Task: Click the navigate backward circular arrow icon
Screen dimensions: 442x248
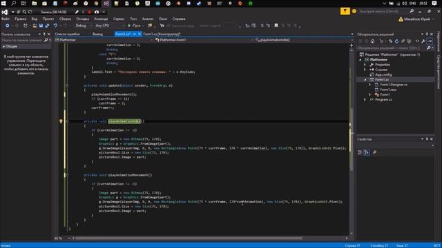Action: 7,25
